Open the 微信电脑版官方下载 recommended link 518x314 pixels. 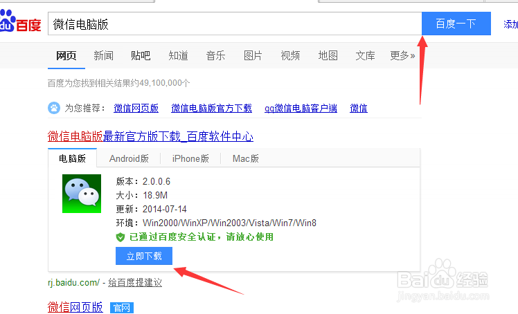click(211, 108)
